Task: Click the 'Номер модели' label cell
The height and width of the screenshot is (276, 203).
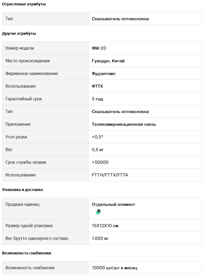Action: click(45, 48)
